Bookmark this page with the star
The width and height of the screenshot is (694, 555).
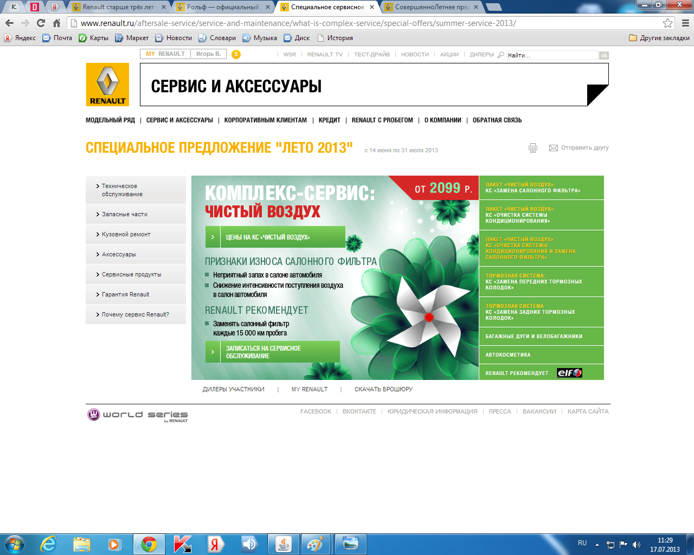click(x=667, y=23)
